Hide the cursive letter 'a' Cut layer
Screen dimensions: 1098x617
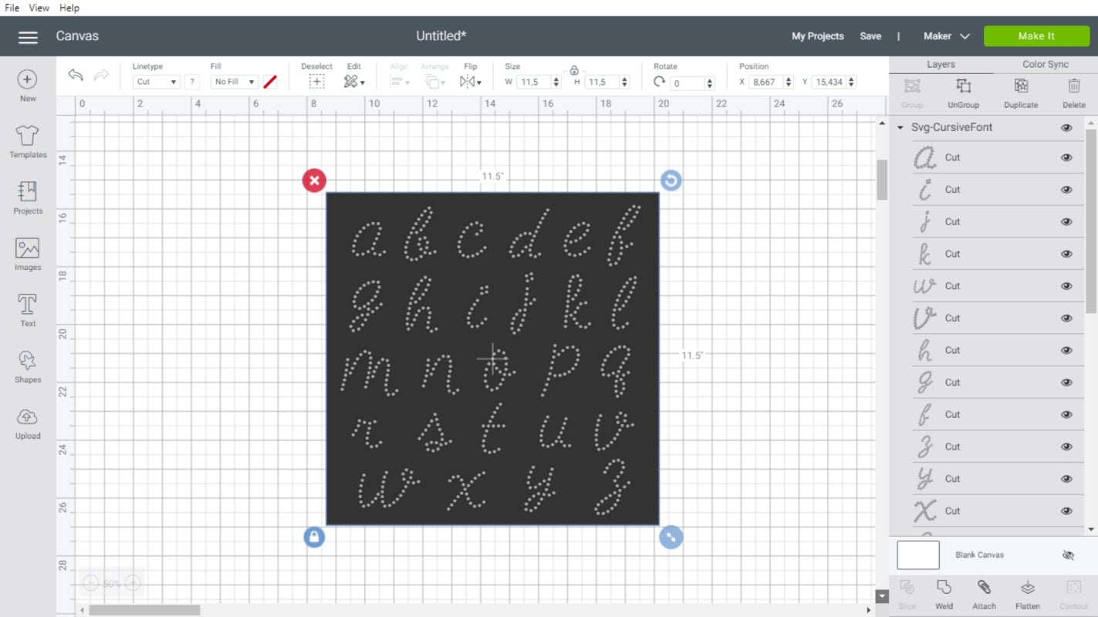1066,157
